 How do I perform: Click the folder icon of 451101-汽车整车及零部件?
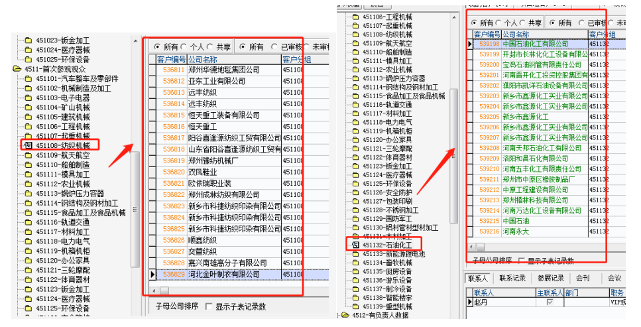[x=29, y=79]
